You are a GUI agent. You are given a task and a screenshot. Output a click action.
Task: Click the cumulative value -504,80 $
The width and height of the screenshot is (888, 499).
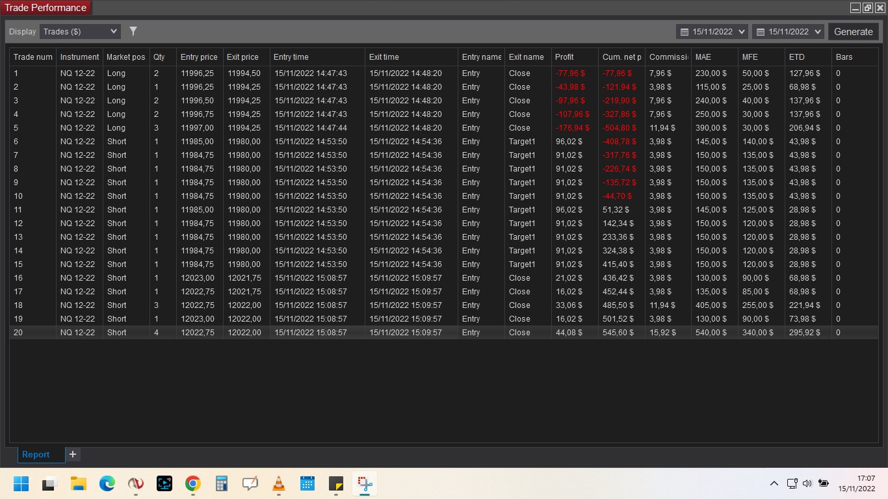pyautogui.click(x=620, y=128)
